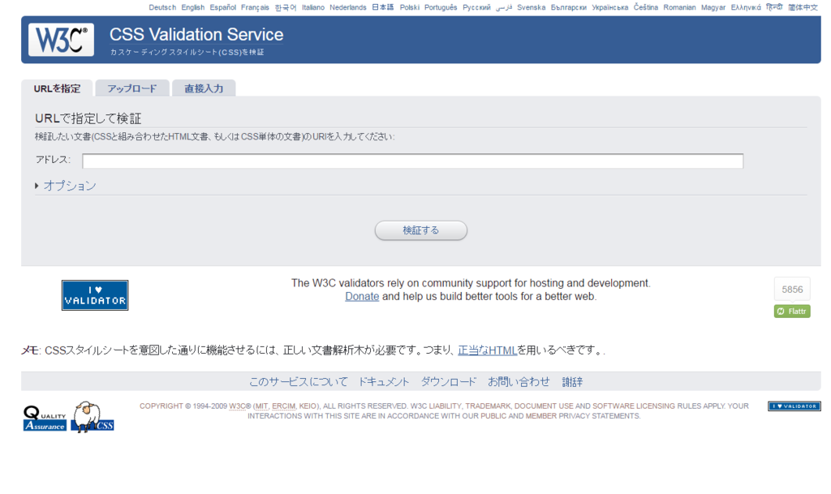Click the MIT link in the copyright
The width and height of the screenshot is (831, 494).
[261, 406]
